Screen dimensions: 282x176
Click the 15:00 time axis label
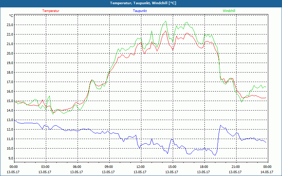pos(172,167)
